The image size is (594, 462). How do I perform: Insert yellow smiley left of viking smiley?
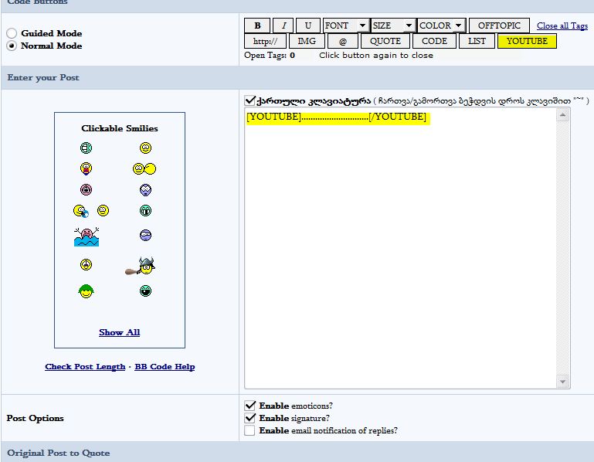point(86,264)
